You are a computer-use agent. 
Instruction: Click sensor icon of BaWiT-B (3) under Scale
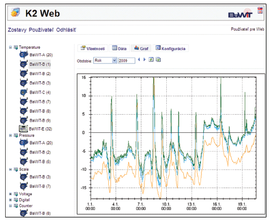click(x=24, y=177)
